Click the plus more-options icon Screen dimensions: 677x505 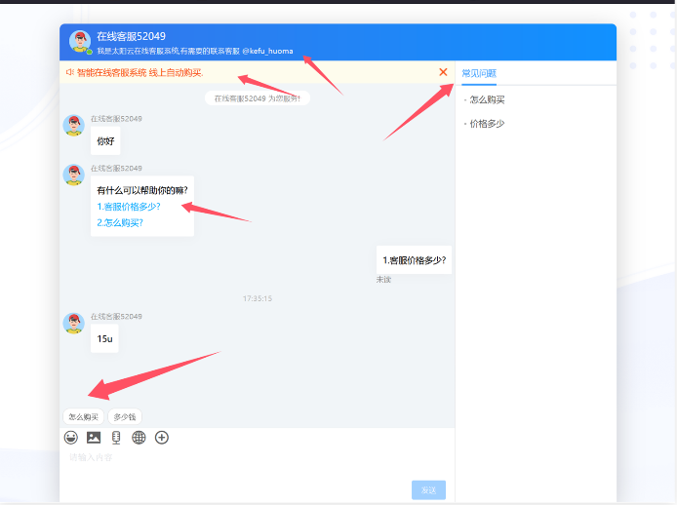click(x=162, y=438)
